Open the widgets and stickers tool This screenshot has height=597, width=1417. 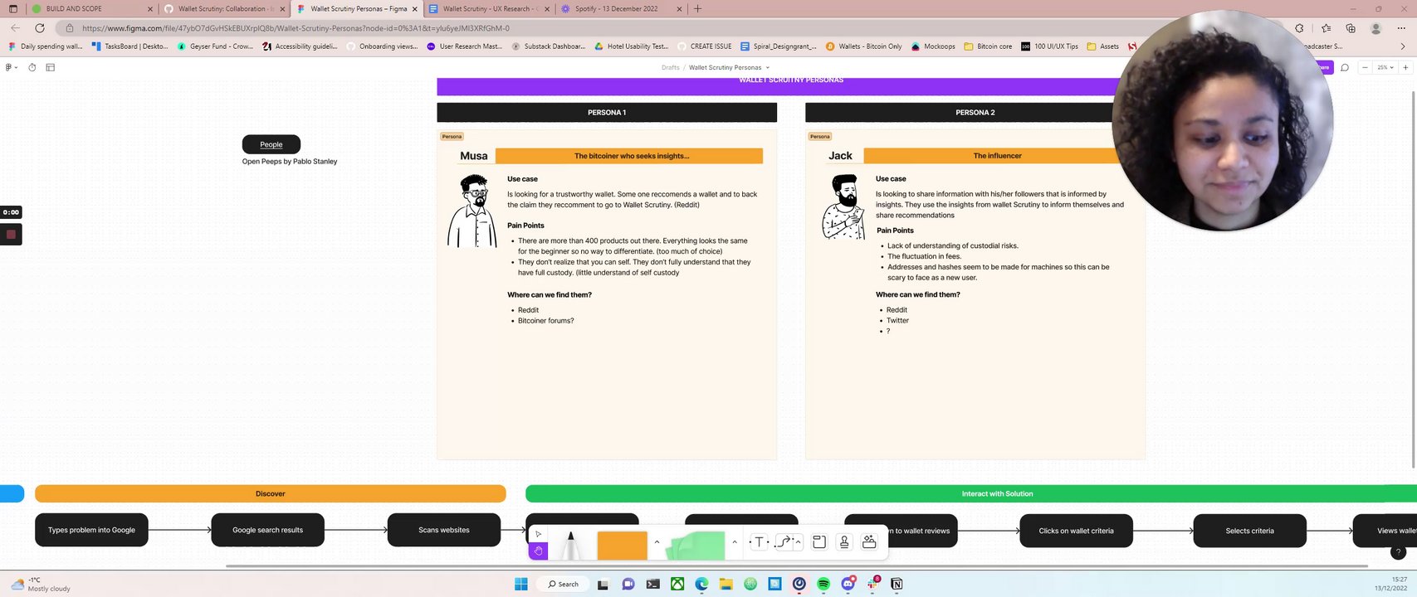click(x=869, y=542)
